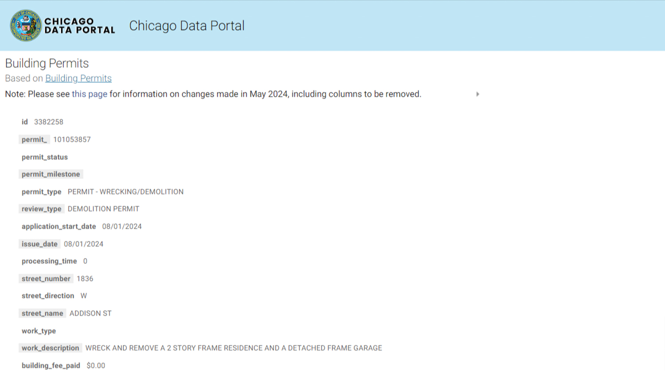
Task: Click the permit_milestone field label
Action: 51,174
